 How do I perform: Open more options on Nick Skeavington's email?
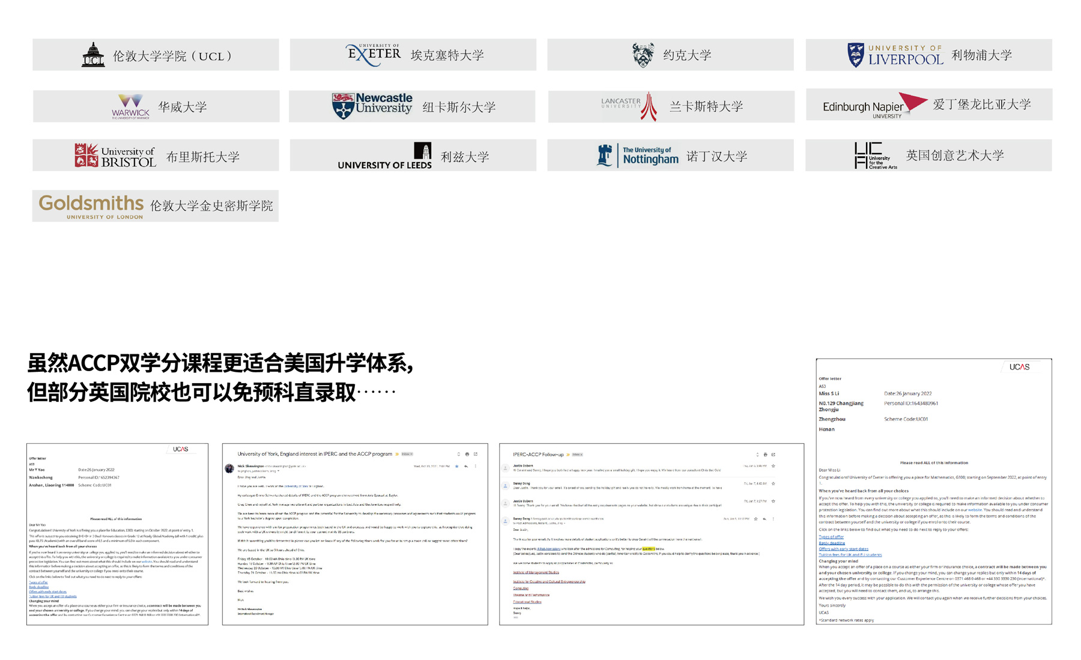pos(476,466)
